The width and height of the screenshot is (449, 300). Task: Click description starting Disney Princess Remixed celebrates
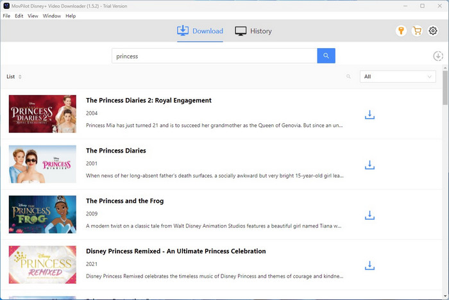pyautogui.click(x=214, y=276)
